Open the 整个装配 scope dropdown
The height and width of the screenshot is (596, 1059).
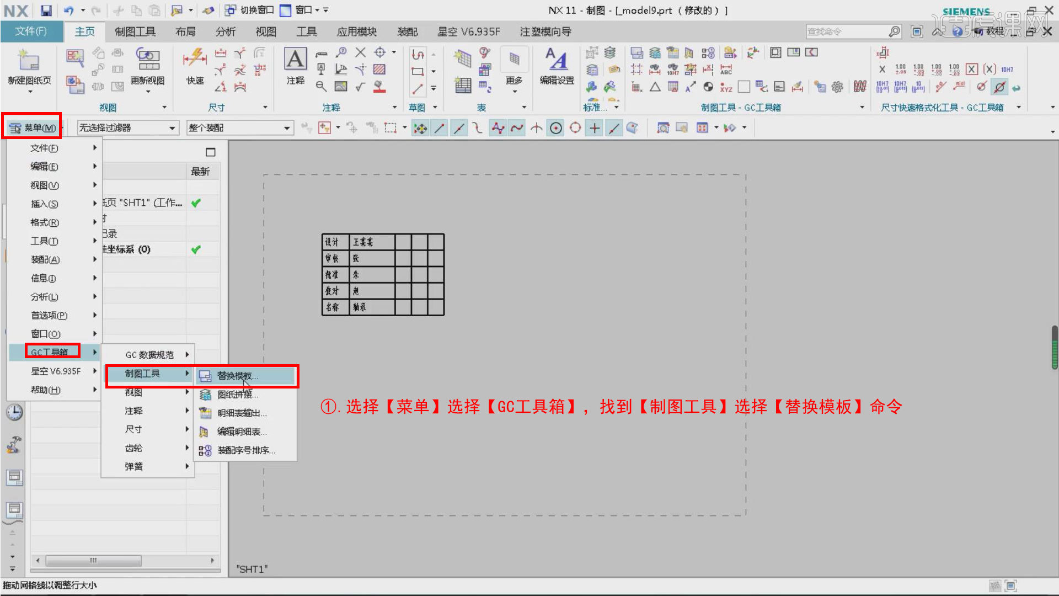tap(239, 128)
